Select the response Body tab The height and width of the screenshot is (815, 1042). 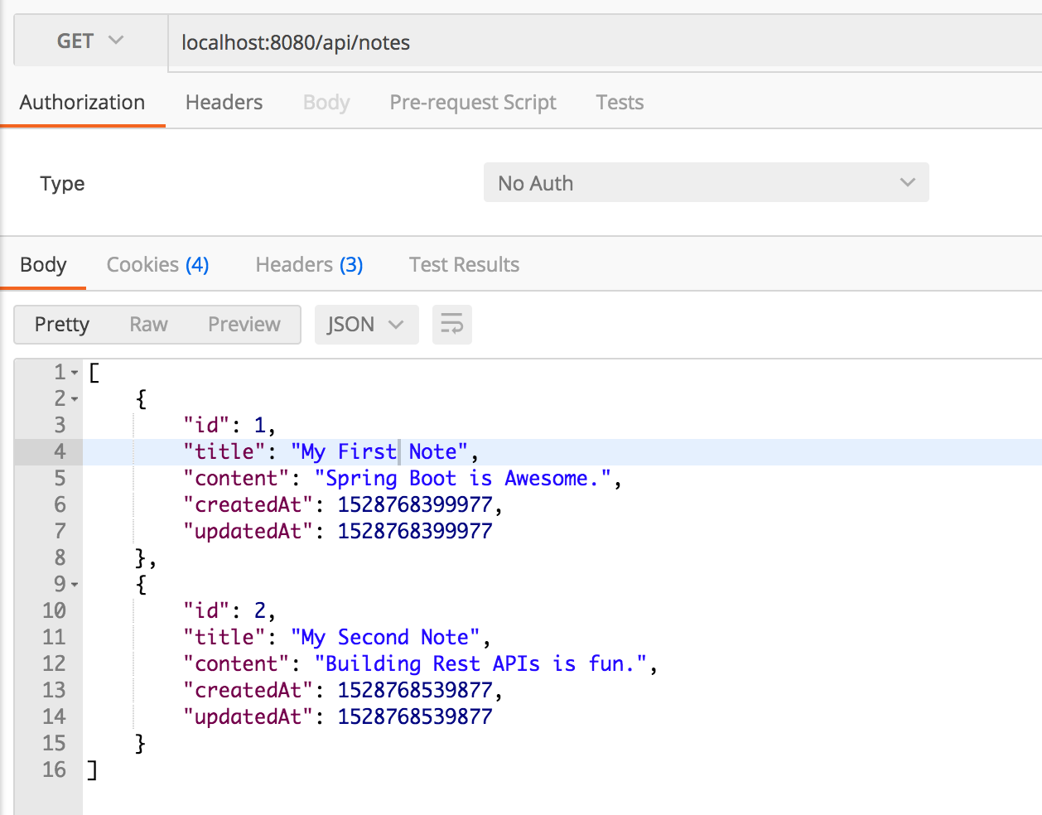click(x=43, y=264)
